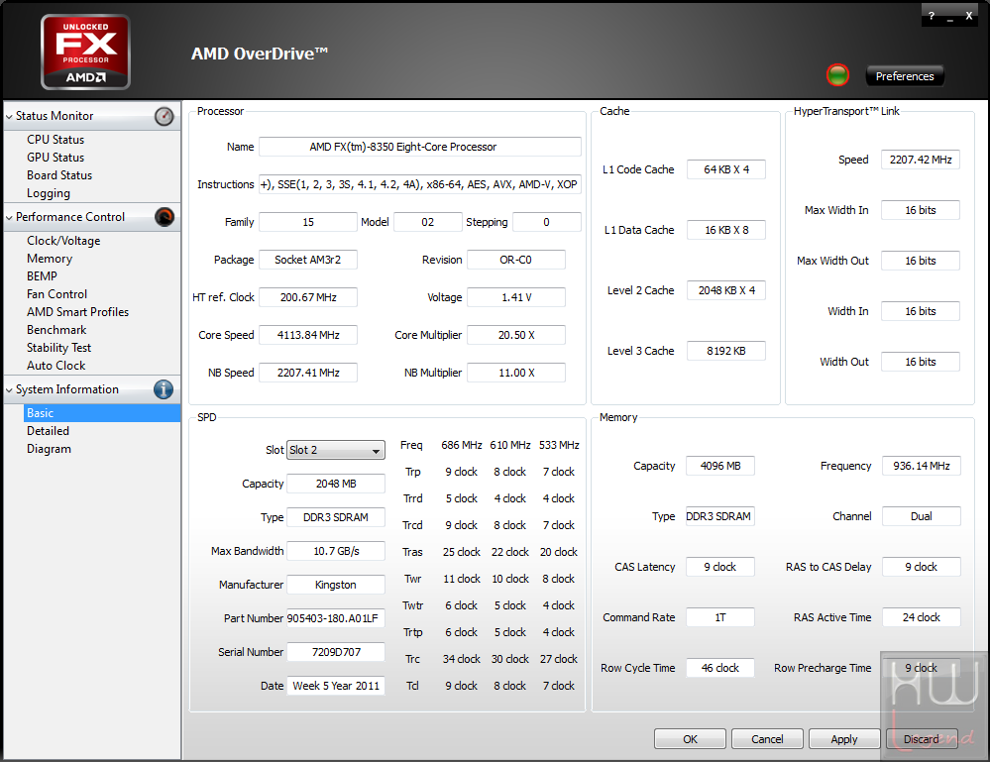This screenshot has height=762, width=990.
Task: Click the RAS Active Time value 24 clock
Action: pos(922,617)
